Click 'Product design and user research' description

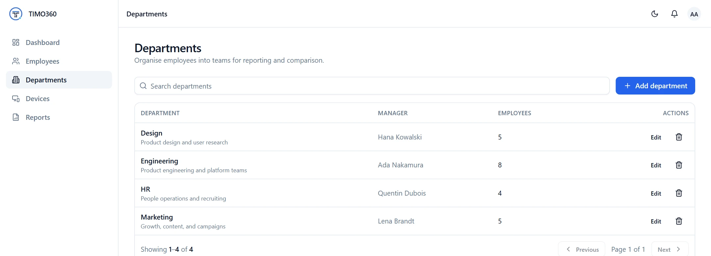184,142
